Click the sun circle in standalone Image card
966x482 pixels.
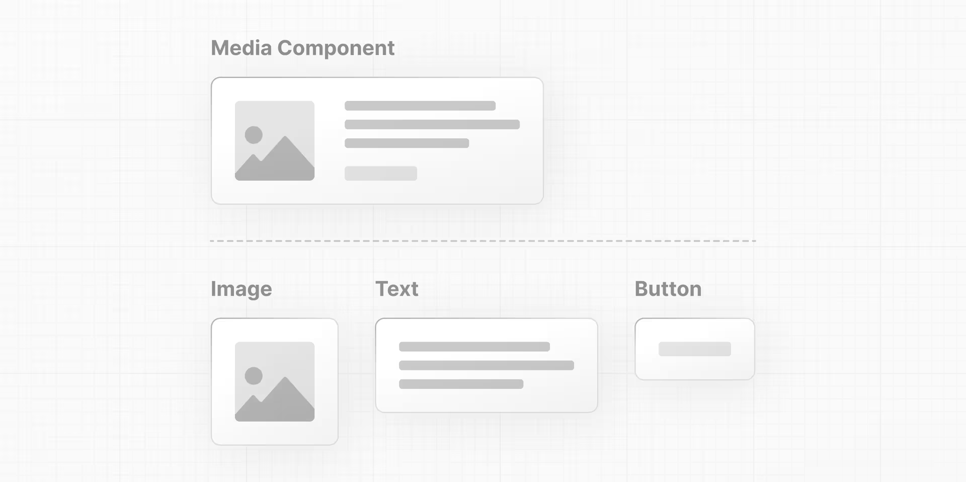254,376
